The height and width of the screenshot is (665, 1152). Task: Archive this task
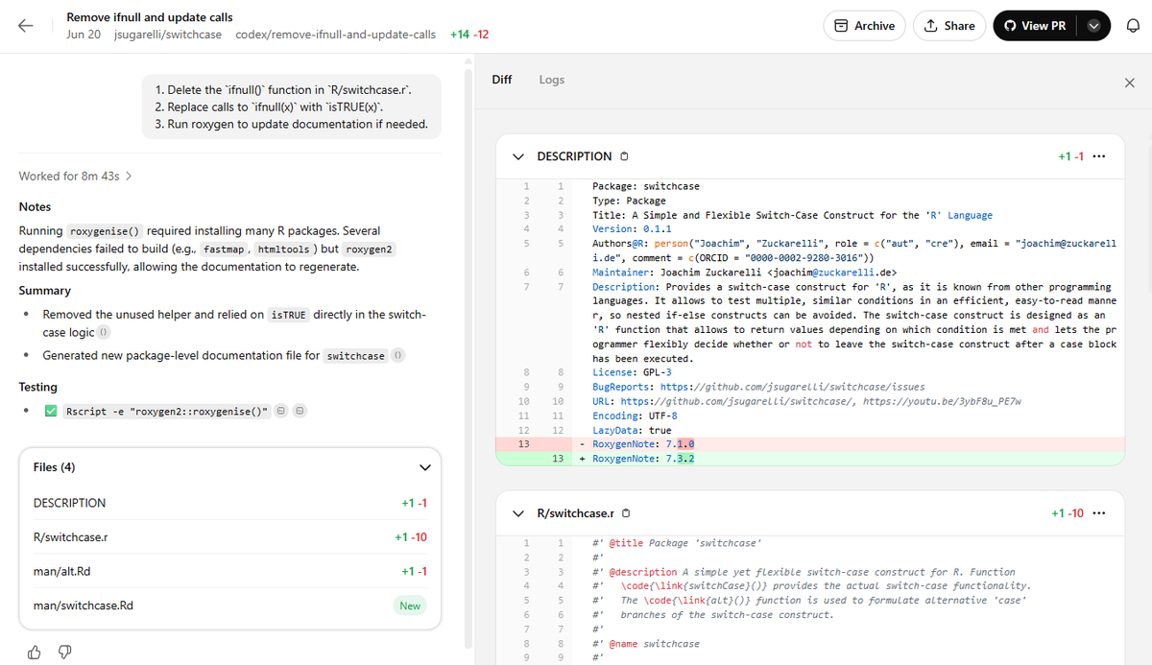(864, 26)
